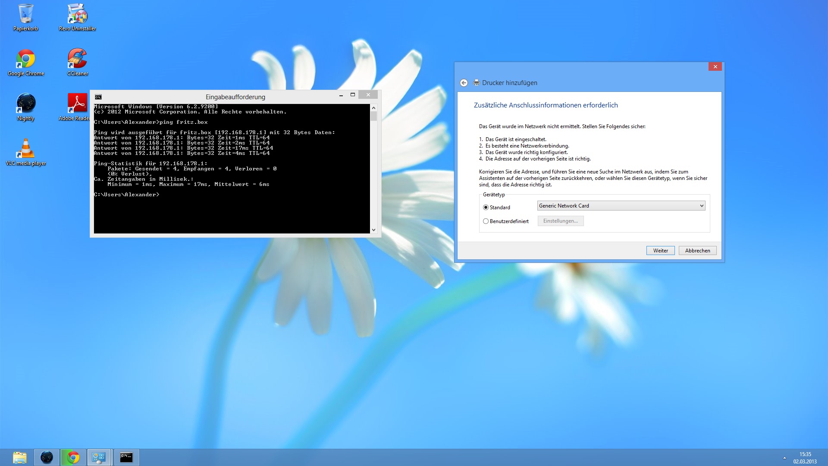Click the command prompt scrollbar down arrow
Image resolution: width=828 pixels, height=466 pixels.
tap(373, 230)
